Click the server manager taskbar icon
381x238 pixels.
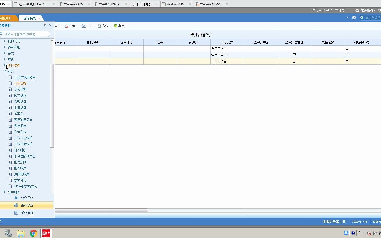8,233
